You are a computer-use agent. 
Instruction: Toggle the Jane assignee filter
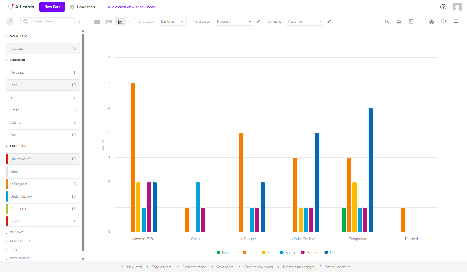43,85
